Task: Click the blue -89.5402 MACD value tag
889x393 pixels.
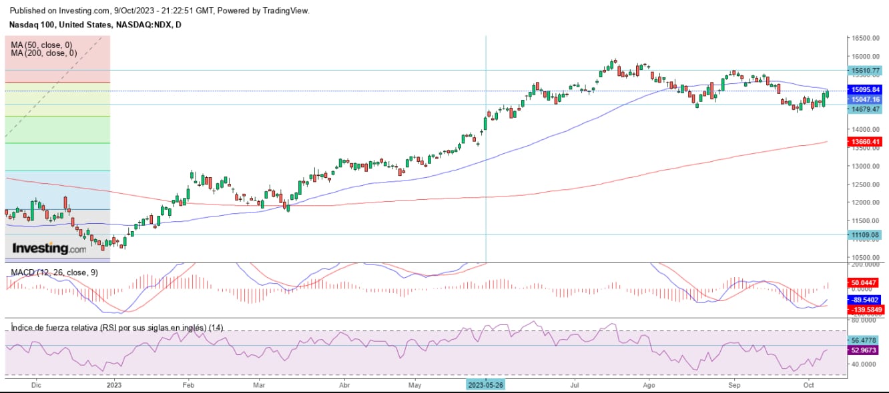Action: pos(864,300)
